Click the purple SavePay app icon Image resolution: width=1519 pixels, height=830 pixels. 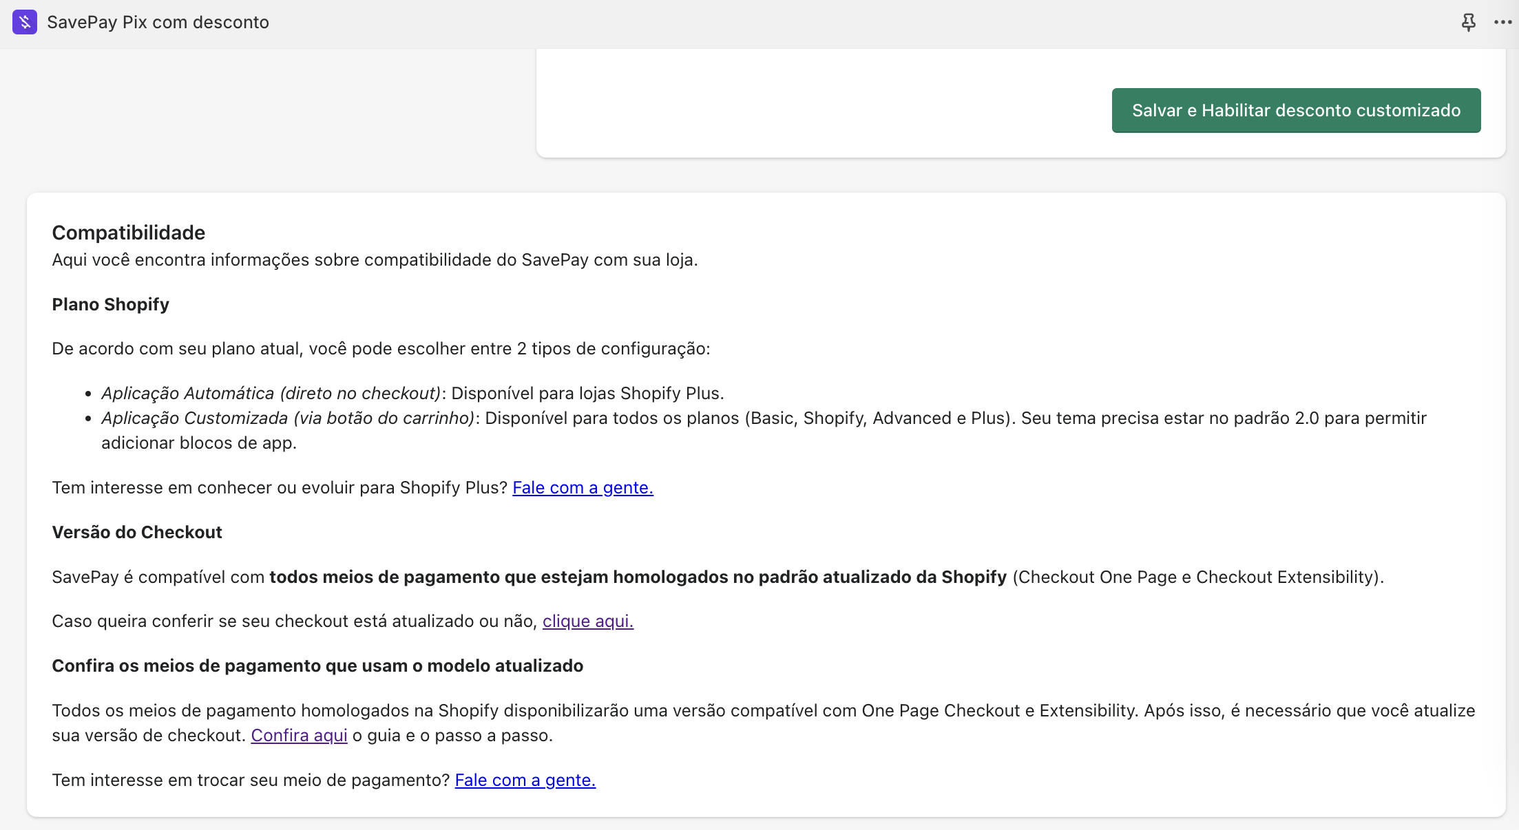coord(25,22)
